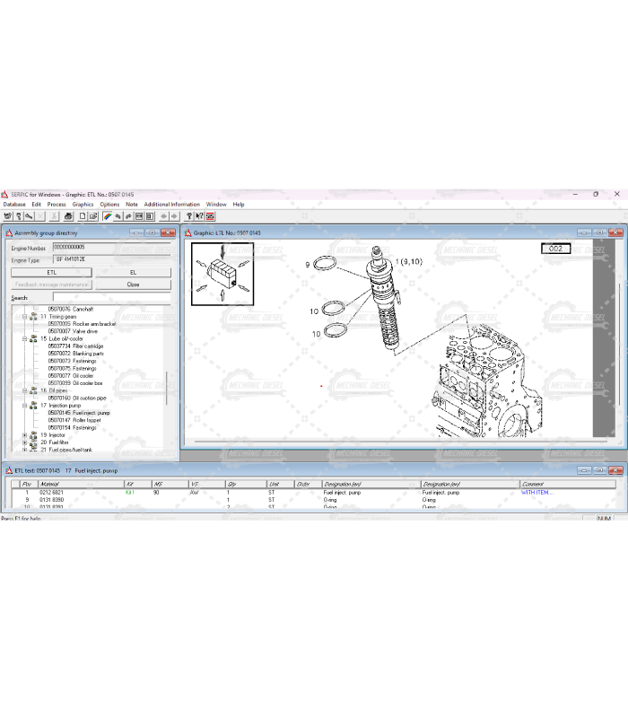Click the red icon at toolbar end
This screenshot has height=718, width=628.
click(x=210, y=215)
